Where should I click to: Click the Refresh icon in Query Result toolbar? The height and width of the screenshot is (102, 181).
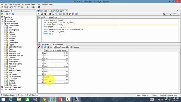(x=45, y=47)
